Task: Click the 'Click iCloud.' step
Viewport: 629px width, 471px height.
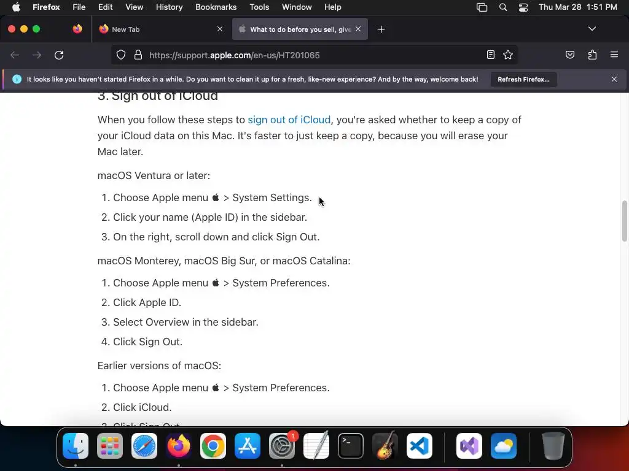Action: (x=143, y=407)
